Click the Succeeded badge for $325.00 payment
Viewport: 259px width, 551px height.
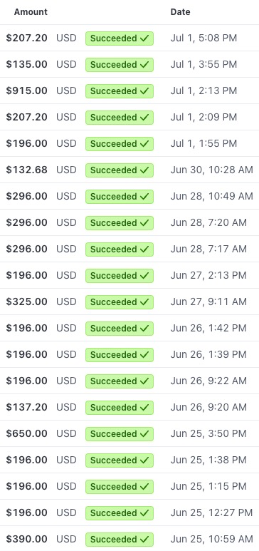(x=120, y=302)
